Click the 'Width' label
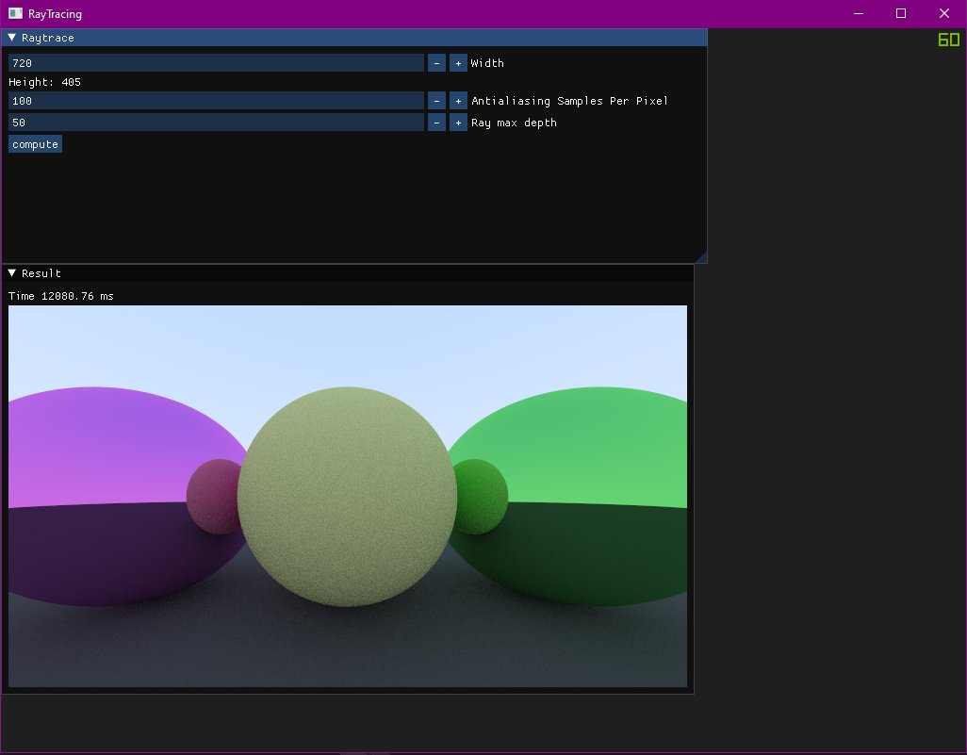This screenshot has width=967, height=755. pyautogui.click(x=487, y=63)
